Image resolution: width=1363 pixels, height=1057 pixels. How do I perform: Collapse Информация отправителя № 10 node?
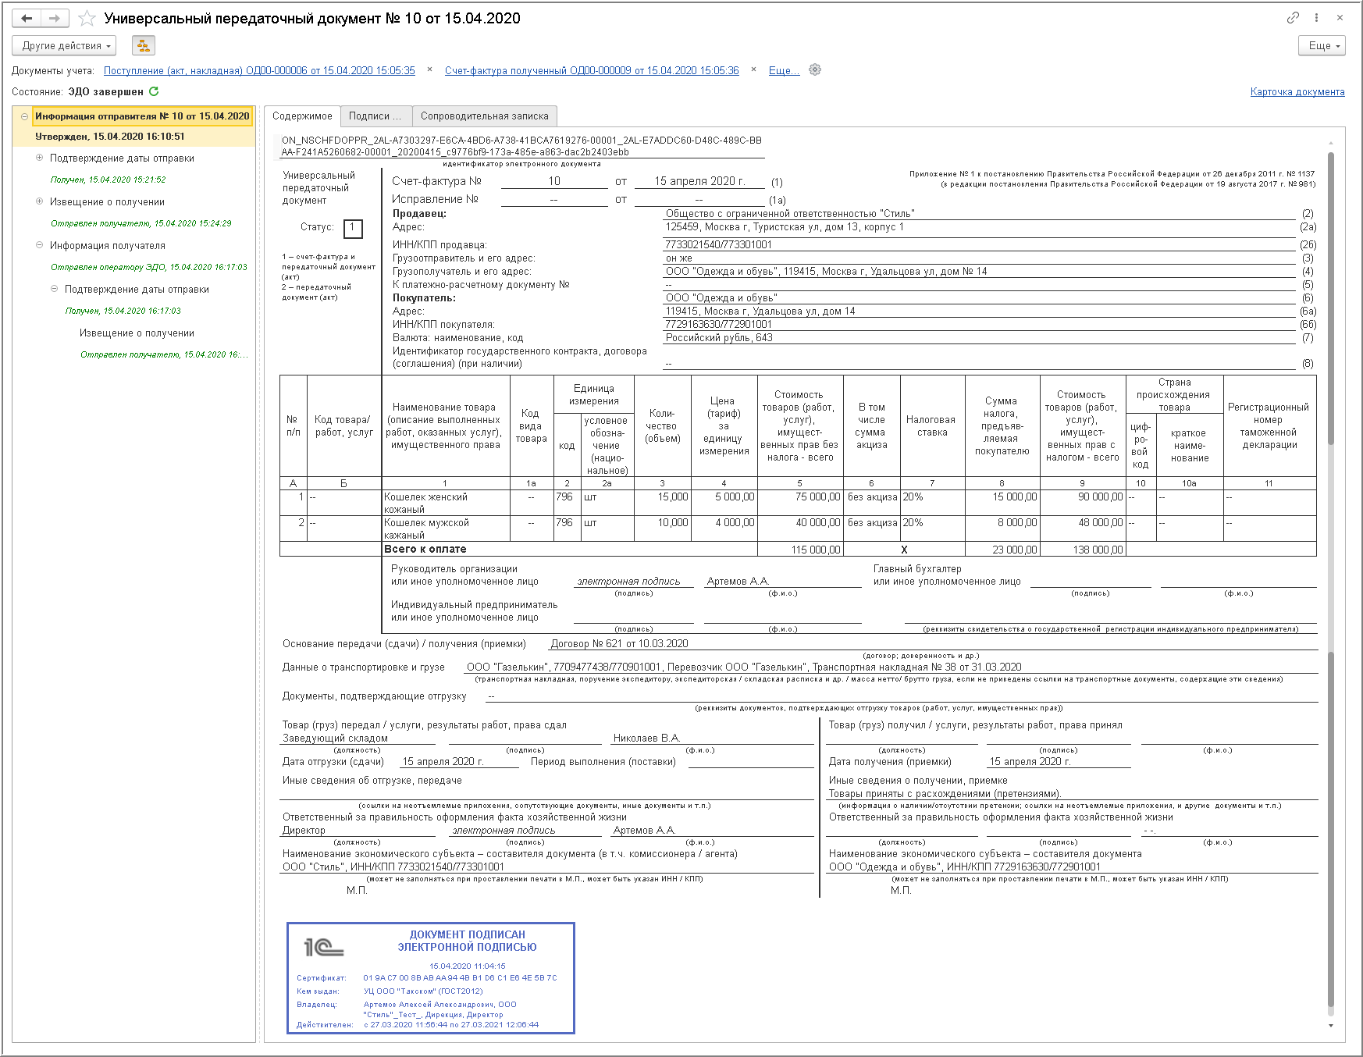click(x=25, y=116)
